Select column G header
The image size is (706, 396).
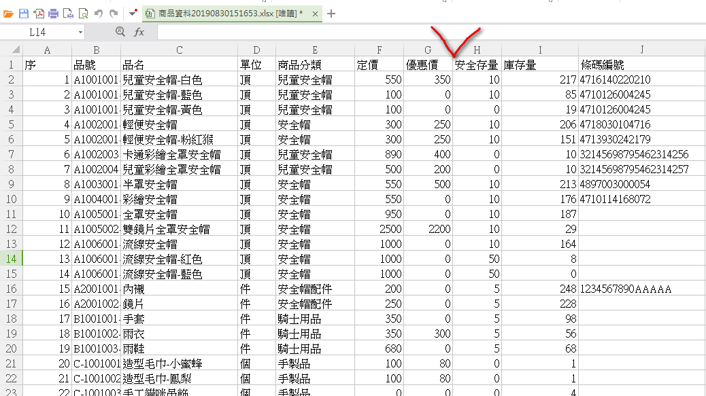[428, 50]
